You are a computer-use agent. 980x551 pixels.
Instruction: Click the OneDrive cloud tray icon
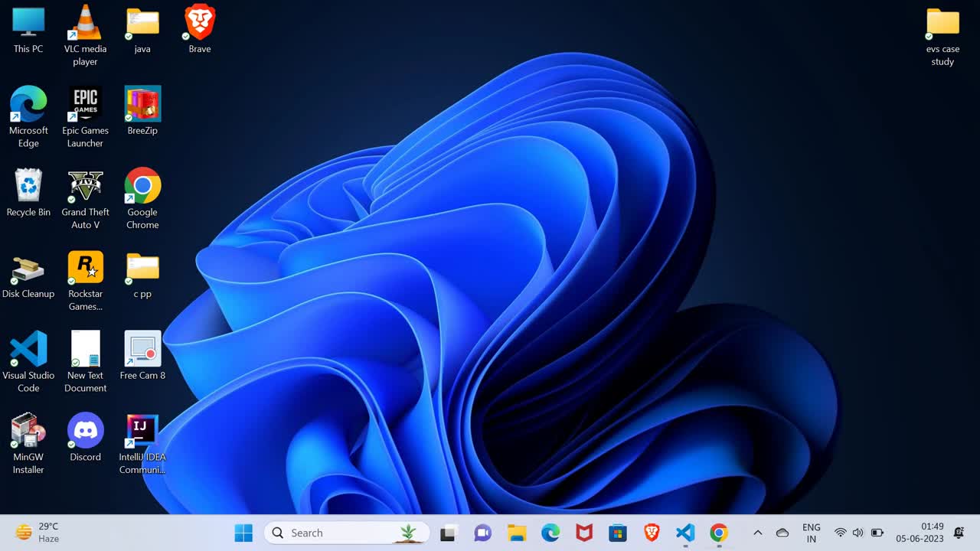[782, 533]
